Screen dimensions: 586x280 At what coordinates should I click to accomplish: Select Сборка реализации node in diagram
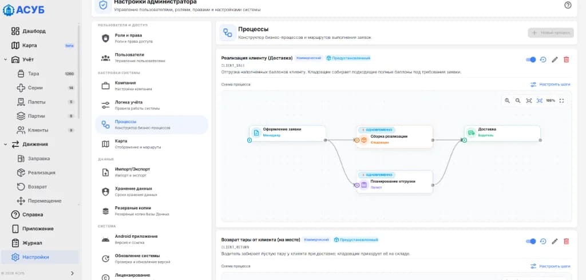(x=395, y=137)
